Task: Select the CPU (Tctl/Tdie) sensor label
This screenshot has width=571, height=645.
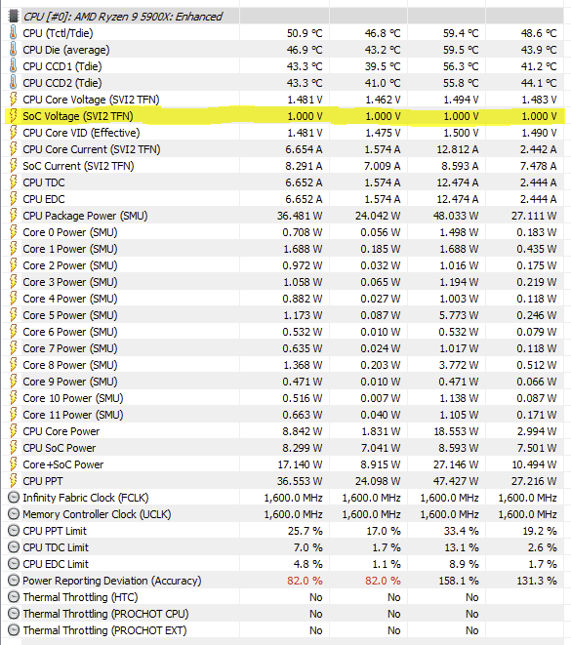Action: (58, 33)
